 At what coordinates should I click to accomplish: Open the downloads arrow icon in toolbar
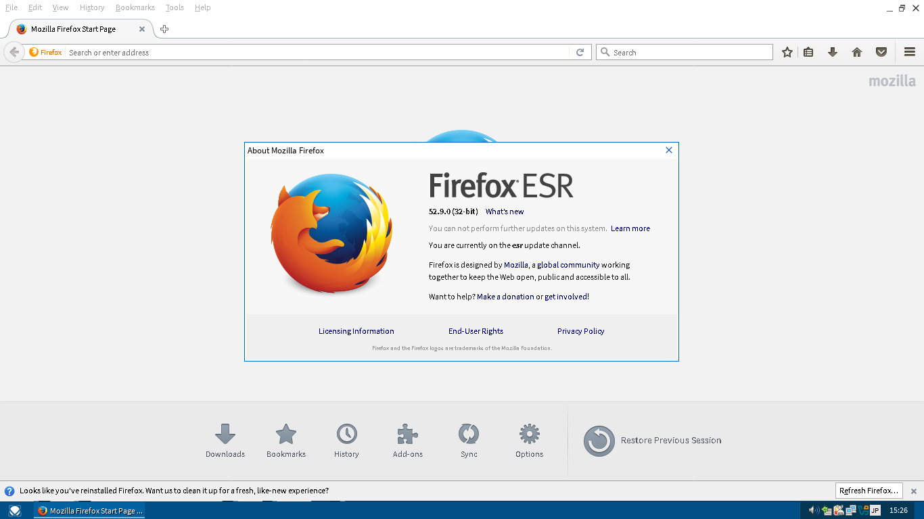[x=833, y=52]
